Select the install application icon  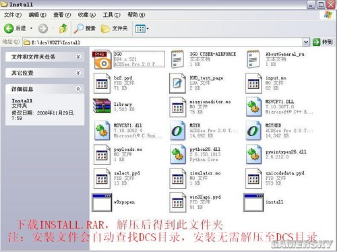click(x=253, y=202)
